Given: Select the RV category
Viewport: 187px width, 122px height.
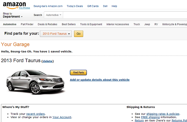Looking at the screenshot, I should (156, 24).
